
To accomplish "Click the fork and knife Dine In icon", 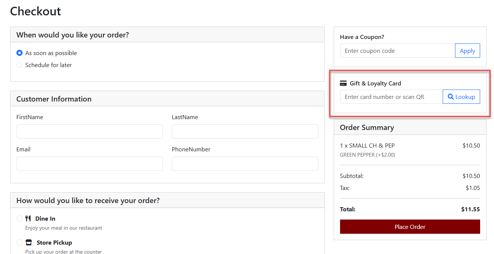I will tap(28, 218).
